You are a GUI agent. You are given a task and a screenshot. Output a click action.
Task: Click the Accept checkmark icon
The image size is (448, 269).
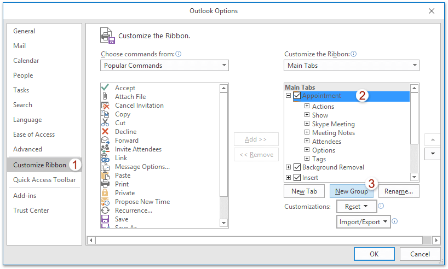(105, 88)
